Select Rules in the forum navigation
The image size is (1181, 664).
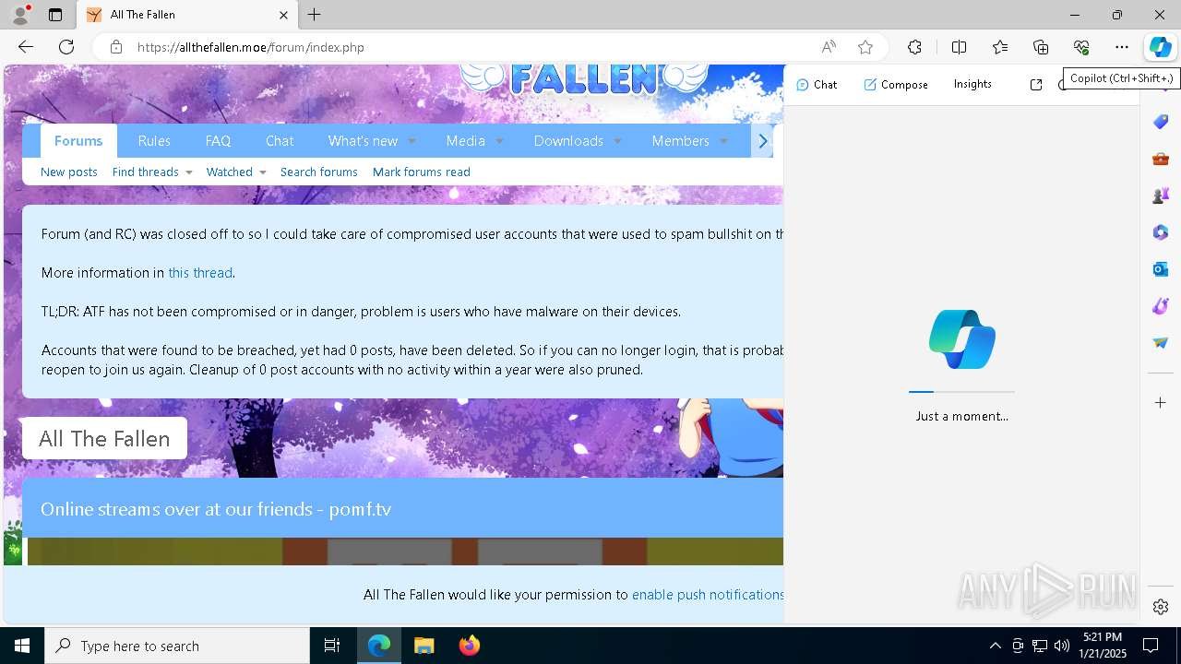153,140
